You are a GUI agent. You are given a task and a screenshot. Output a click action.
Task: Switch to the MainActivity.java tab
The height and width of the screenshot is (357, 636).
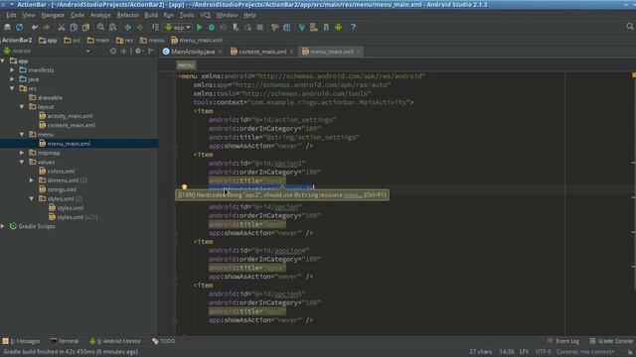193,52
